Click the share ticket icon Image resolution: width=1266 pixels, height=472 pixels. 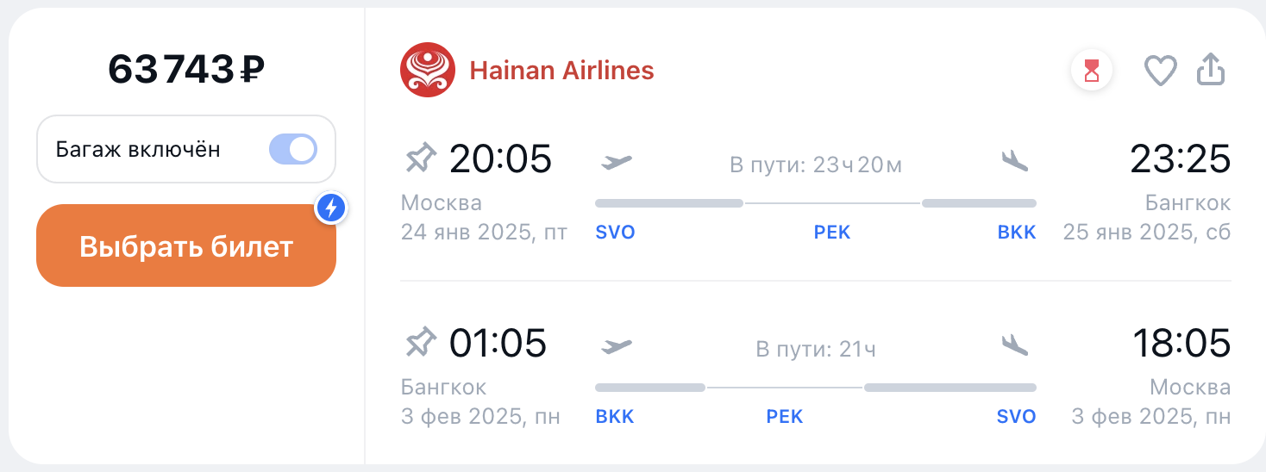point(1211,71)
